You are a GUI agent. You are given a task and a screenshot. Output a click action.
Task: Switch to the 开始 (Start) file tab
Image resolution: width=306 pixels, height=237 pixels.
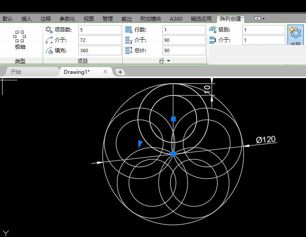16,72
